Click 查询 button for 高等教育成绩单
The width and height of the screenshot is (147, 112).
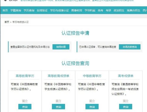(x=59, y=107)
